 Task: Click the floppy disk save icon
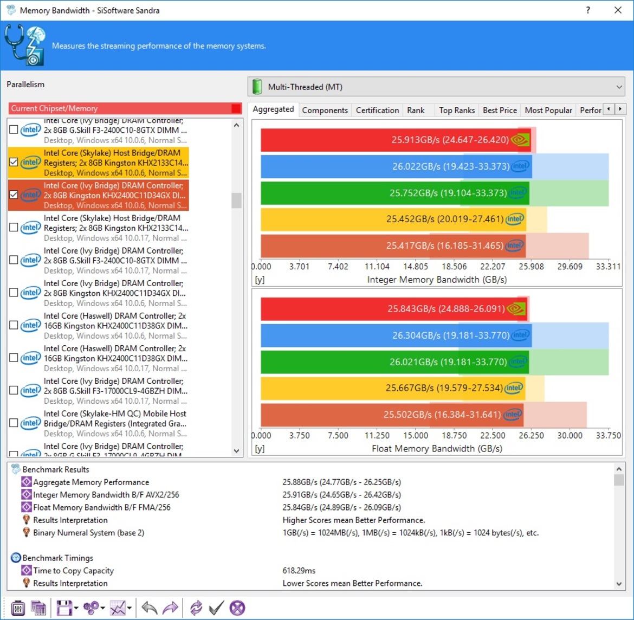coord(64,608)
